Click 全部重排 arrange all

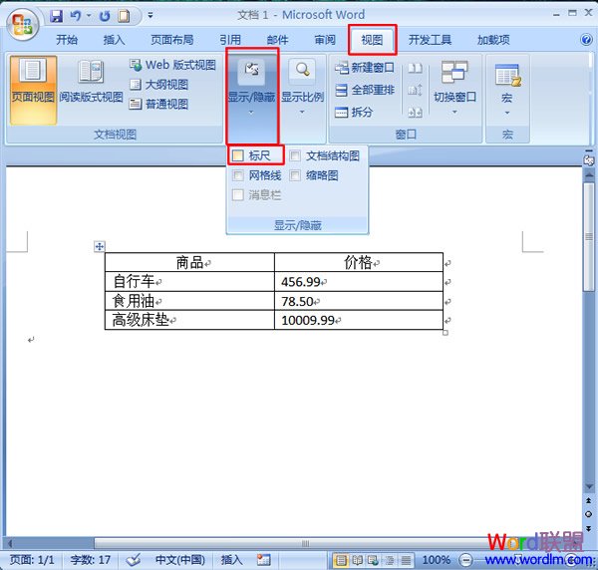pyautogui.click(x=364, y=91)
